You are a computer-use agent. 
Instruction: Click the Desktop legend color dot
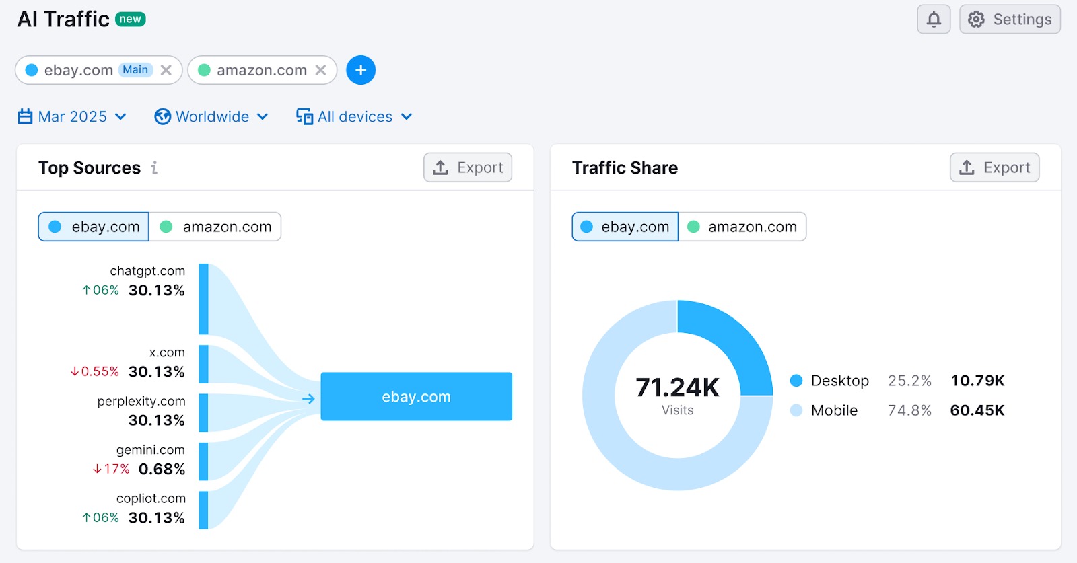click(796, 381)
